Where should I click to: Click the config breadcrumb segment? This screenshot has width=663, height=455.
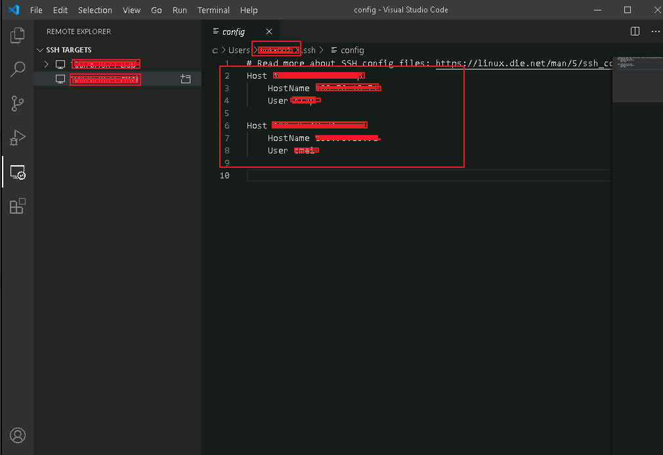tap(353, 50)
